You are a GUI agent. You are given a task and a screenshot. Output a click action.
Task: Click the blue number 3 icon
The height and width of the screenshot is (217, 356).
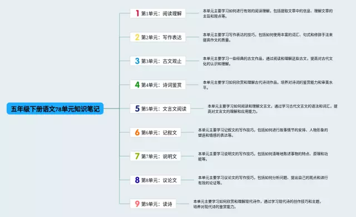137,61
